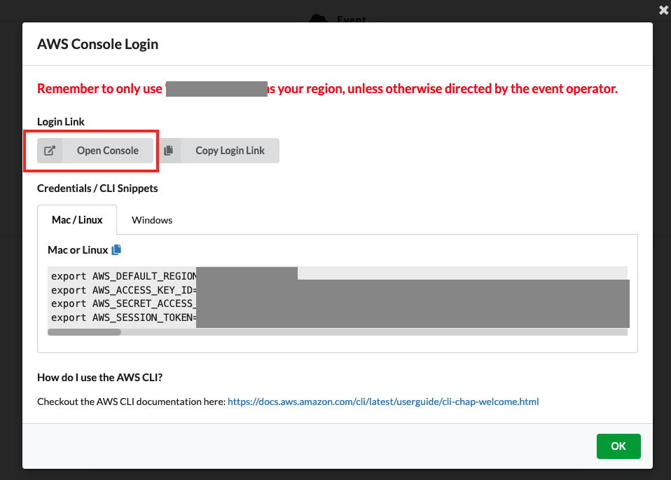Click the horizontal scrollbar under the credentials snippet
Viewport: 671px width, 480px height.
(x=84, y=332)
